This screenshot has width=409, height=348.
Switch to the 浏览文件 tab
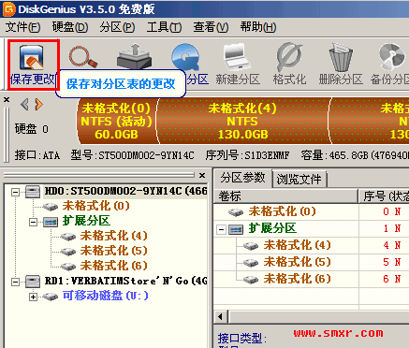tap(299, 180)
